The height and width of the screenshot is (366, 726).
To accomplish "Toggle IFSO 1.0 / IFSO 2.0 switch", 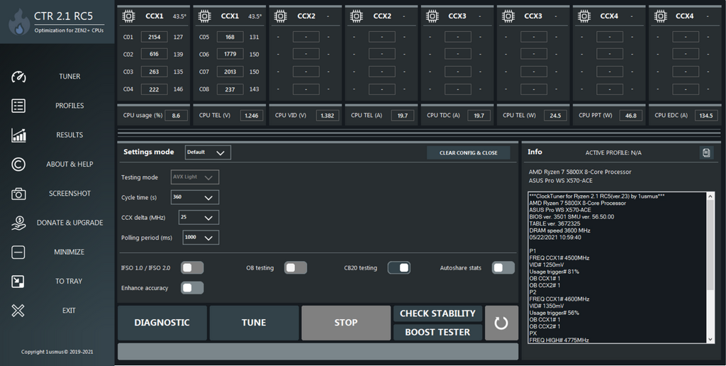I will pos(192,268).
